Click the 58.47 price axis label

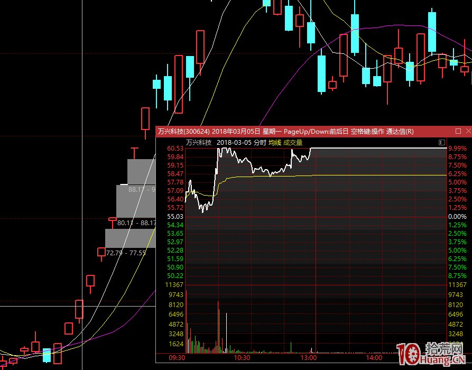(175, 174)
